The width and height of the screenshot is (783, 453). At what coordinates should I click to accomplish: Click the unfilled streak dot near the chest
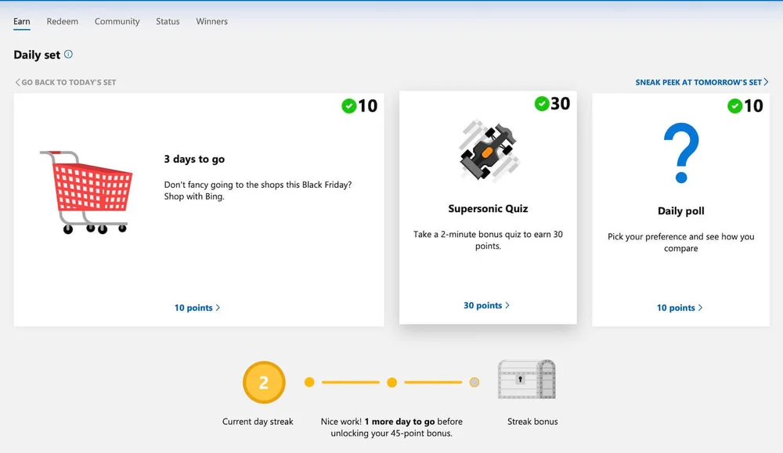474,382
